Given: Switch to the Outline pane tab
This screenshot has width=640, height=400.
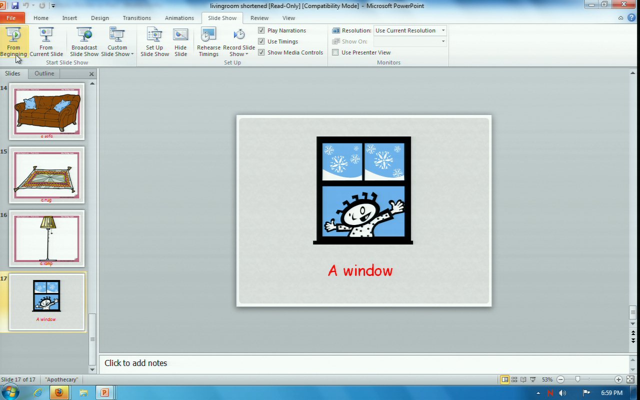Looking at the screenshot, I should coord(44,73).
